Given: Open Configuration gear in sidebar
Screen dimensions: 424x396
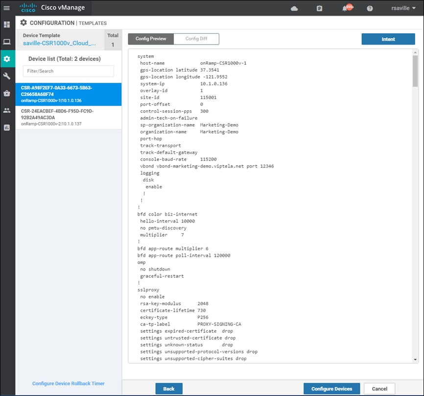Looking at the screenshot, I should pyautogui.click(x=7, y=59).
